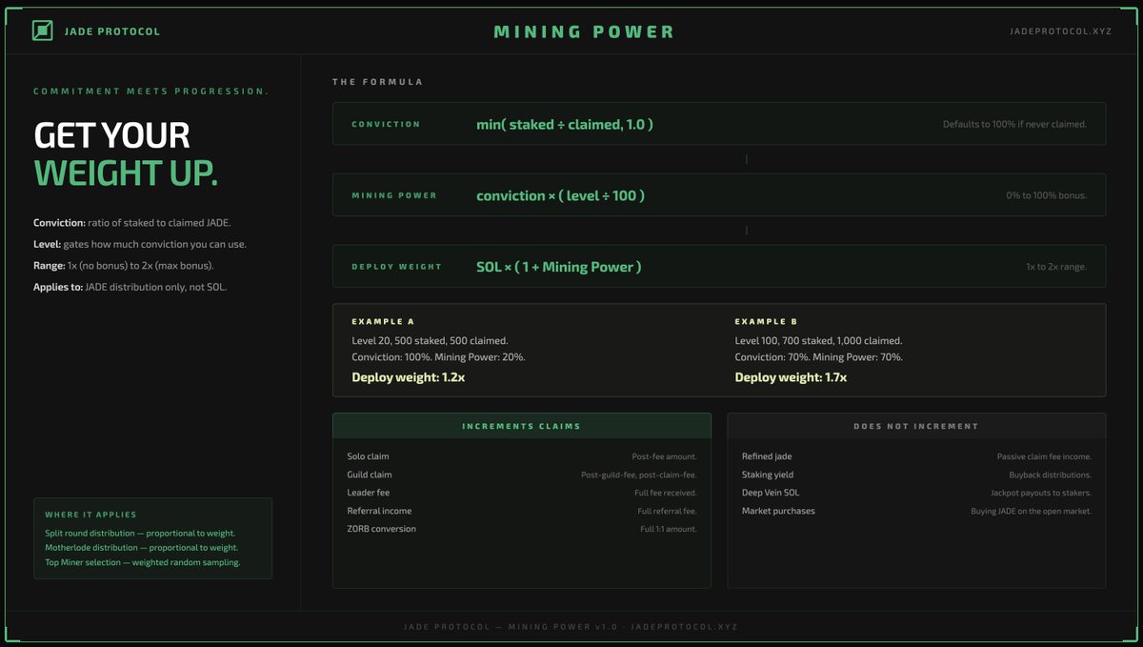Click the WHERE IT APPLIES box heading

90,516
